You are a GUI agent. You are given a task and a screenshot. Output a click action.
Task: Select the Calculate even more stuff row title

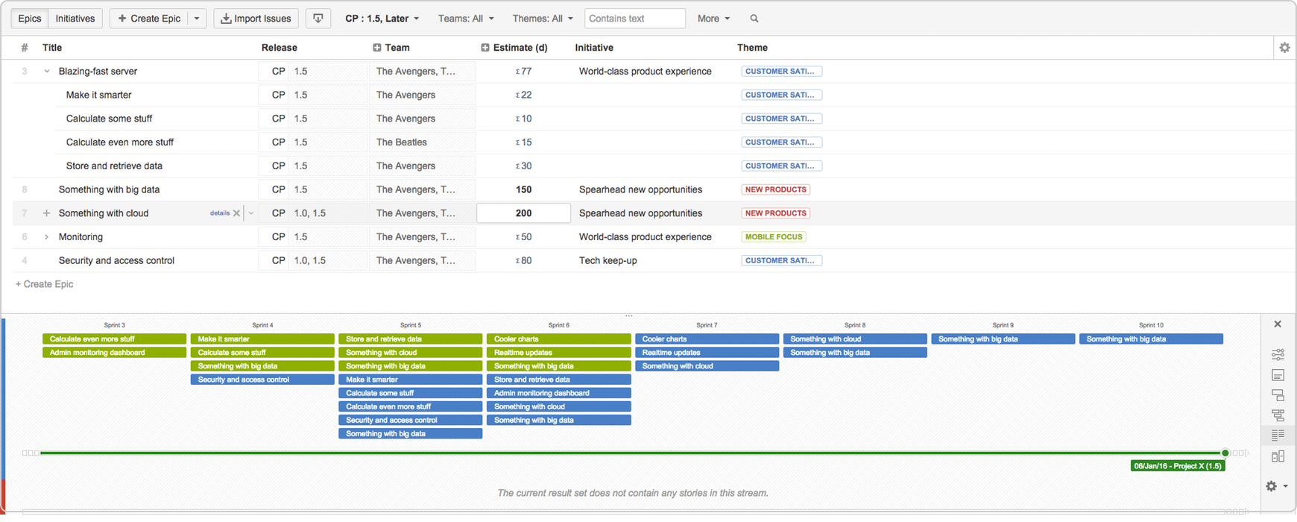(x=120, y=142)
